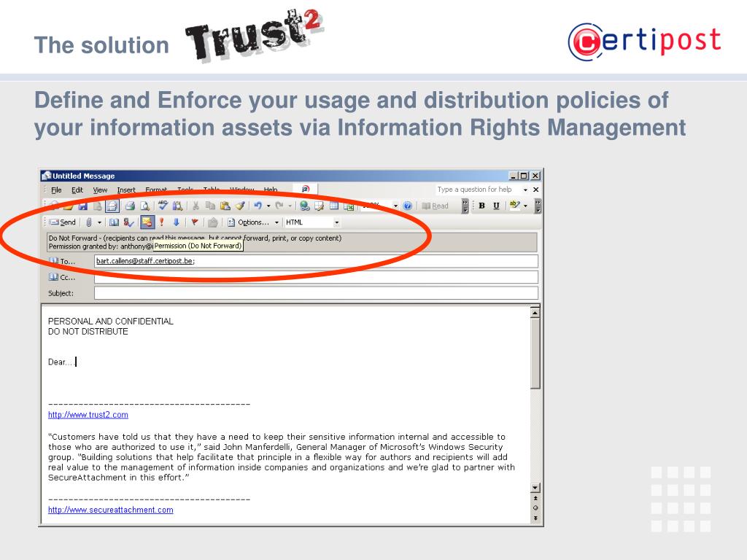The image size is (747, 560).
Task: Open the File menu
Action: [56, 190]
